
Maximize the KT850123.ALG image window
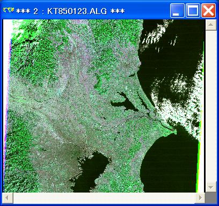193,11
